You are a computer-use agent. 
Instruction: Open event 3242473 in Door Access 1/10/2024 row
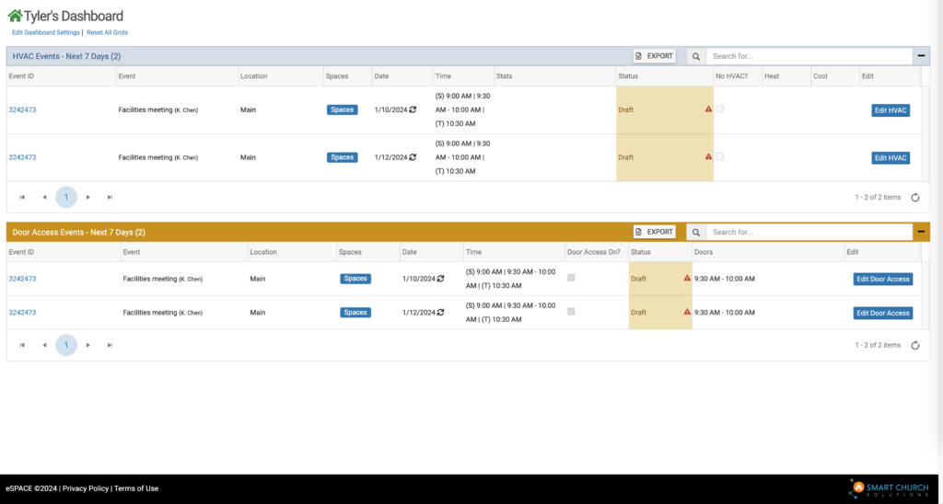coord(22,279)
